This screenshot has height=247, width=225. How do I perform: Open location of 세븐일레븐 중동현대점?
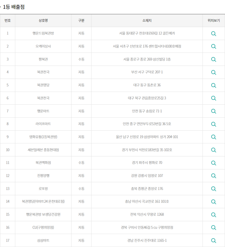point(214,150)
